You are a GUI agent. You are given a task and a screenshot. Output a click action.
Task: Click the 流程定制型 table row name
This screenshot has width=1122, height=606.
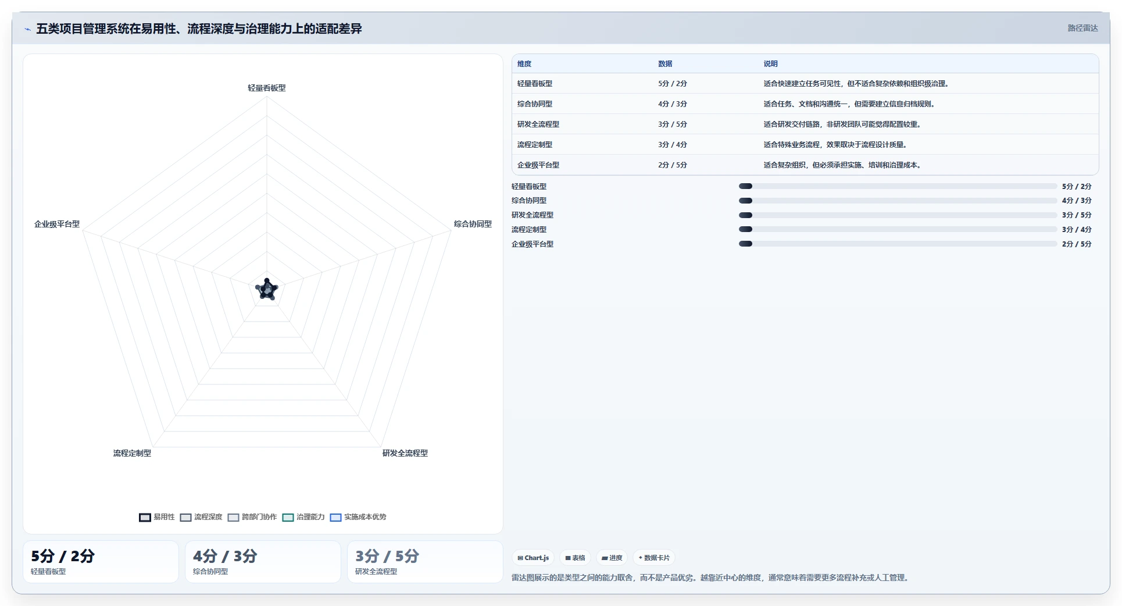(x=535, y=145)
